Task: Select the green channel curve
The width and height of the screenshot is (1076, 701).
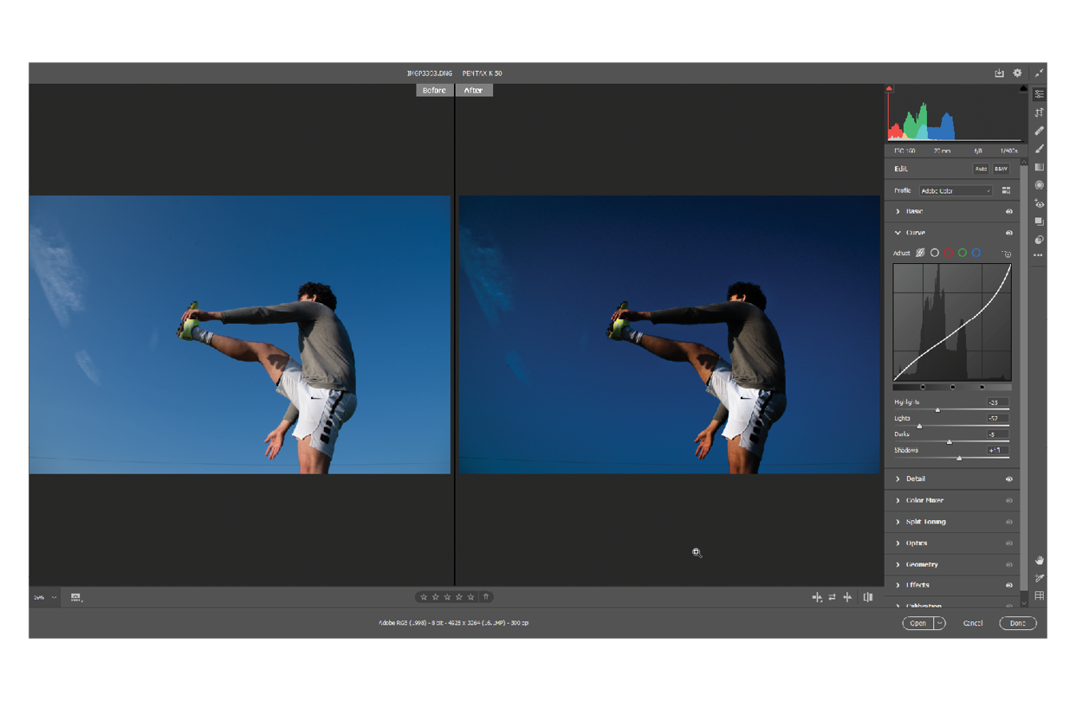Action: (963, 254)
